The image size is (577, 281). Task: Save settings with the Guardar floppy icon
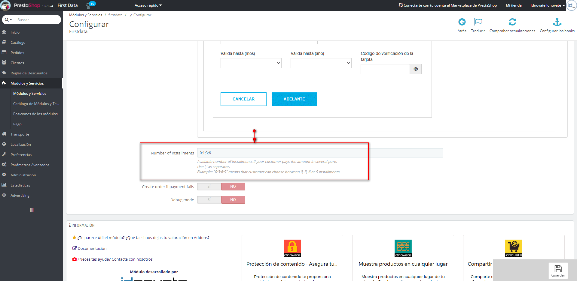point(558,269)
